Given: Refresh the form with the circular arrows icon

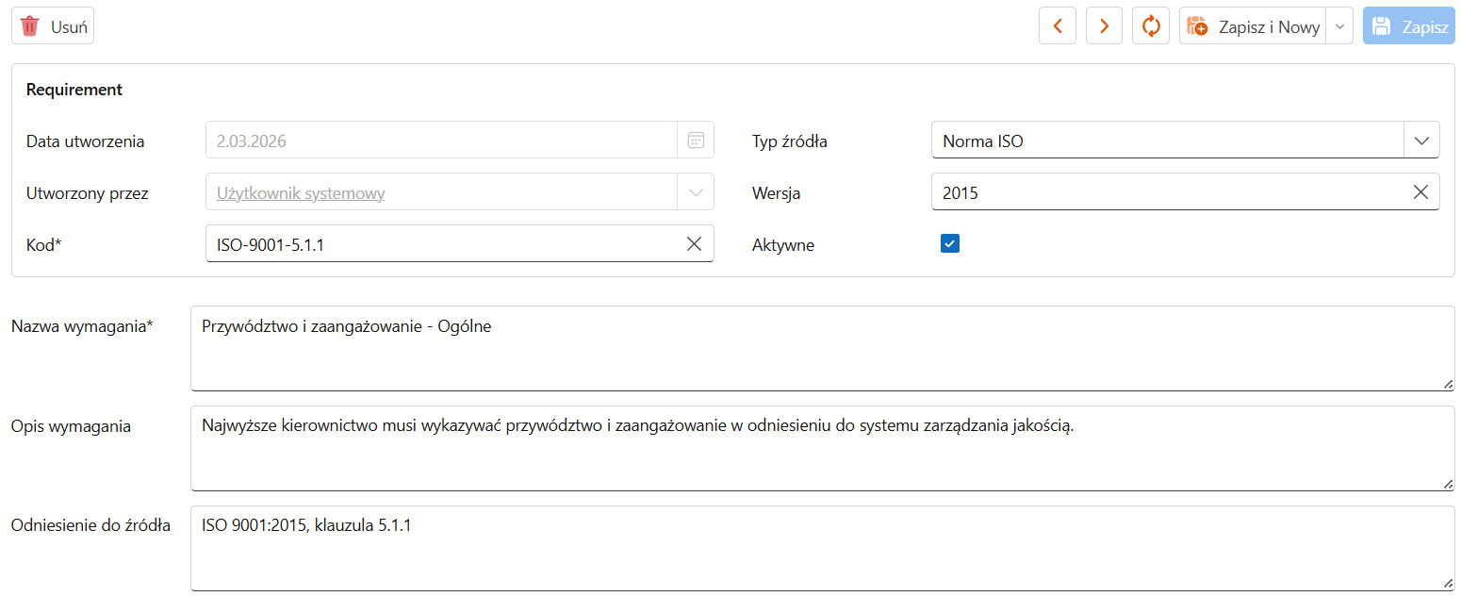Looking at the screenshot, I should click(x=1151, y=26).
